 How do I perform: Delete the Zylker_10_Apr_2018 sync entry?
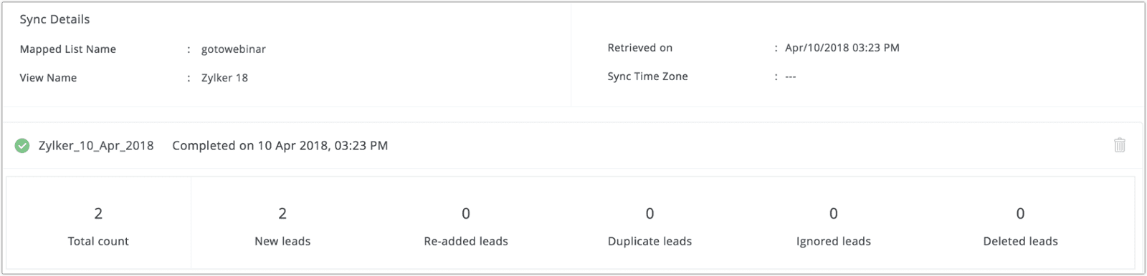click(x=1119, y=145)
